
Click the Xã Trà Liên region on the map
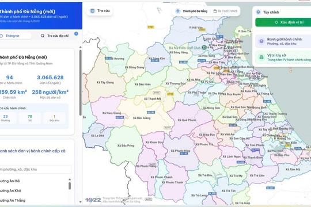(257, 175)
